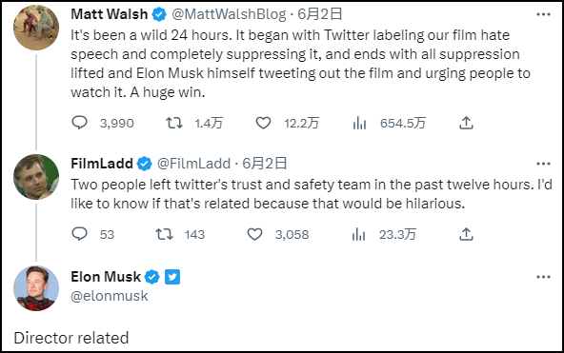Open the @FilmLadd handle link

(193, 164)
